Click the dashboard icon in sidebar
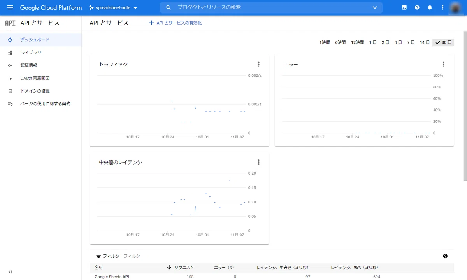Screen dimensions: 467x280 11,40
